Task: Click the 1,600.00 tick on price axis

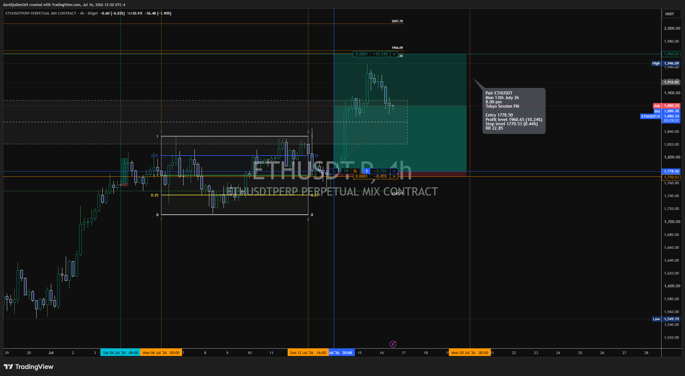Action: coord(672,286)
